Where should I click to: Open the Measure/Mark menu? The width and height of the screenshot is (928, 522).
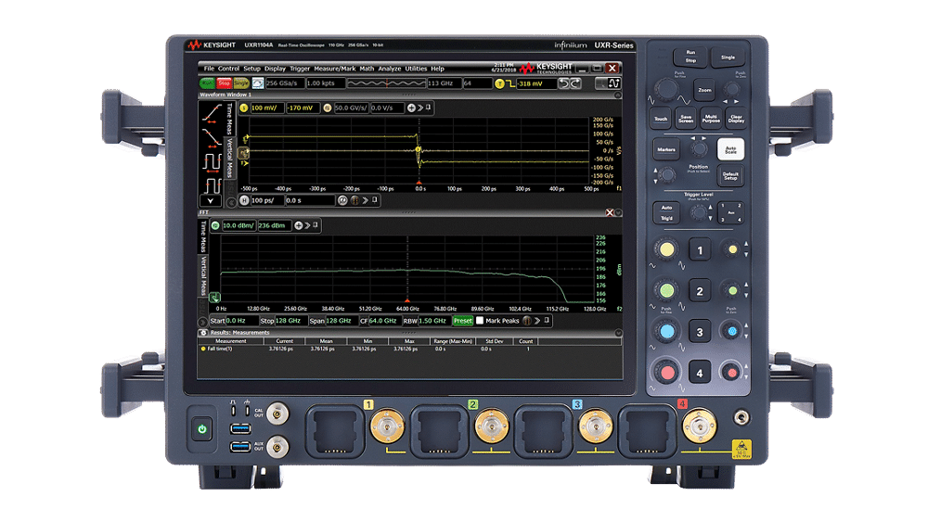(334, 69)
